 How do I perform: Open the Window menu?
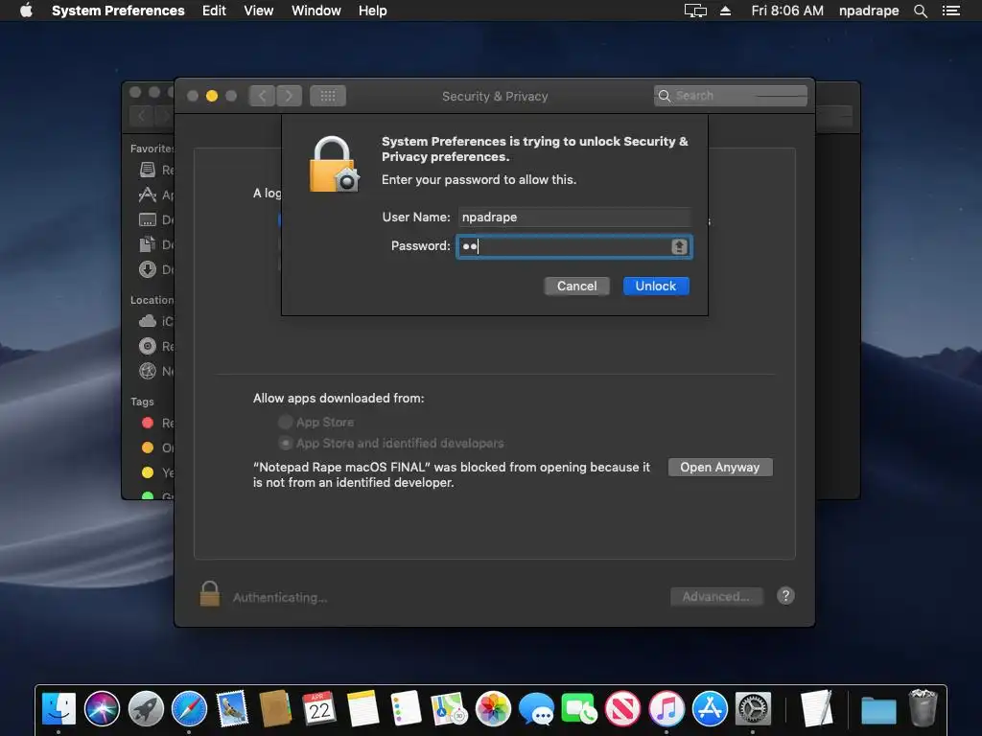coord(316,11)
